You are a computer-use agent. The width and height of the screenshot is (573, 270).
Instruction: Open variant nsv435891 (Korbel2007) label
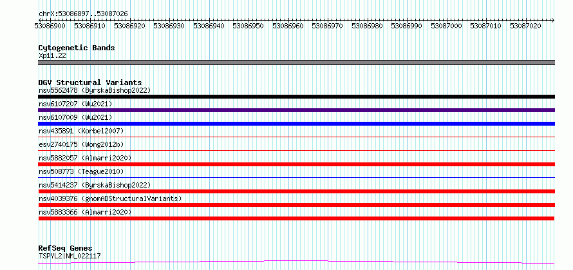(81, 131)
